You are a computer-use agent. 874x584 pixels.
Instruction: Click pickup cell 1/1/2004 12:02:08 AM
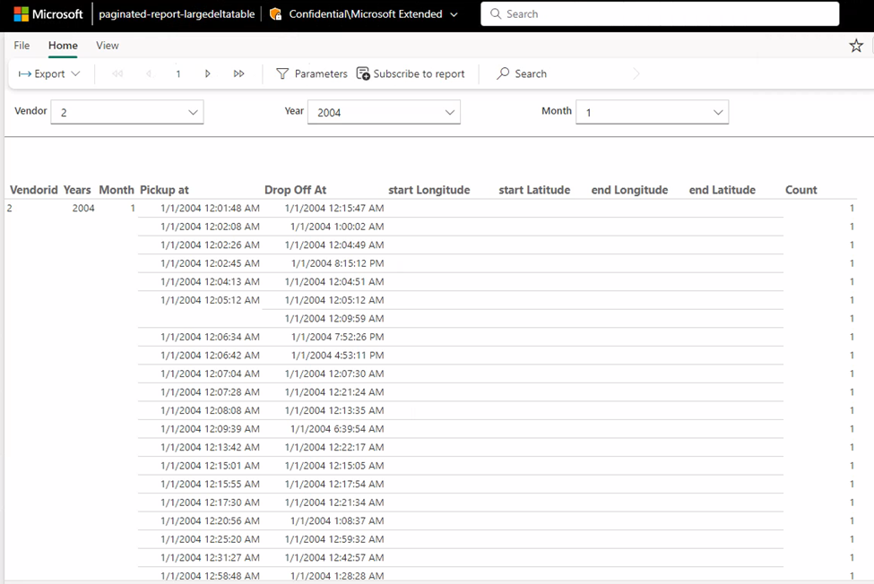210,227
